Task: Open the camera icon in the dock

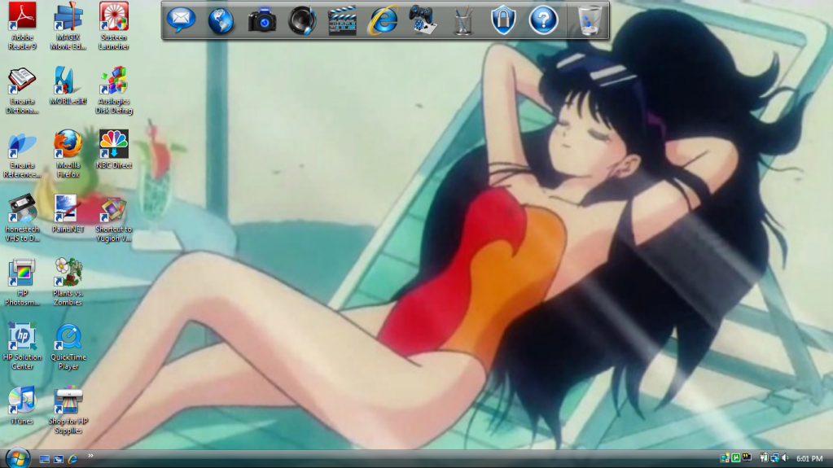Action: pos(262,20)
